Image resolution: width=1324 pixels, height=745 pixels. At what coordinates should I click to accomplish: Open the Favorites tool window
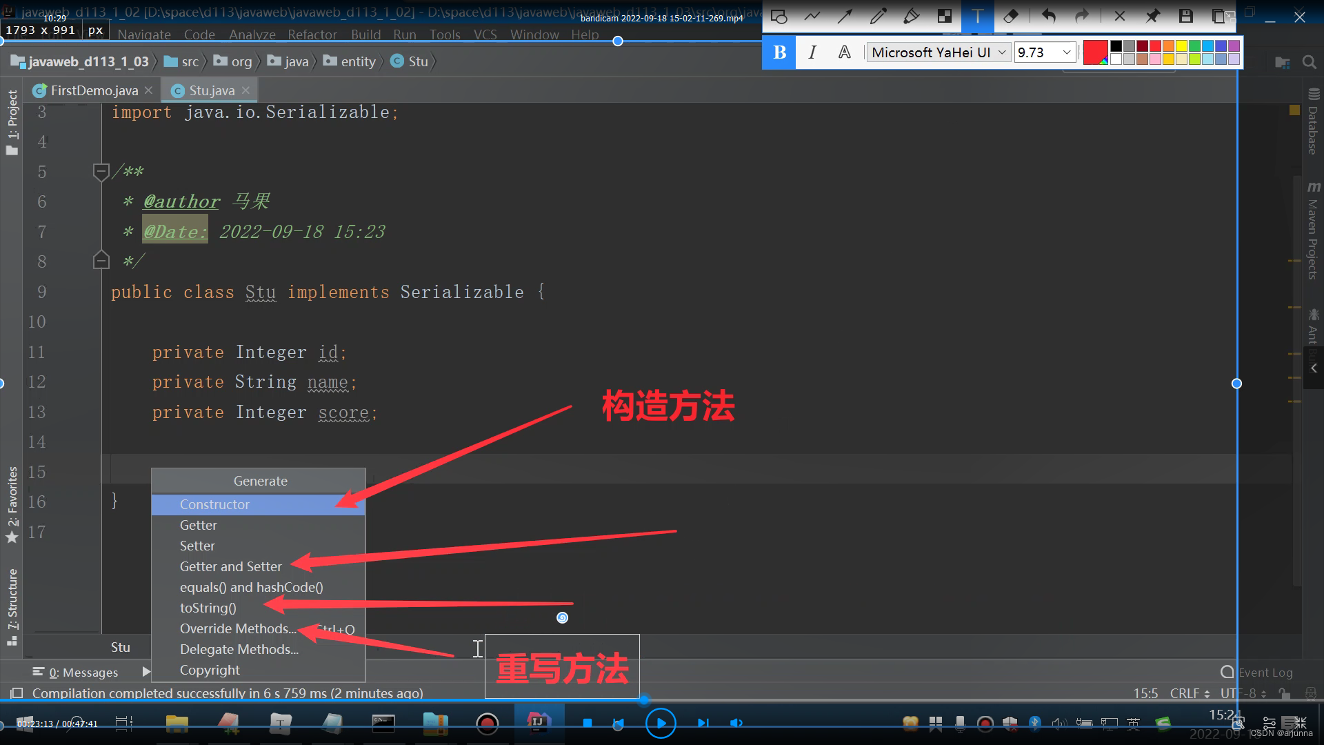coord(12,504)
